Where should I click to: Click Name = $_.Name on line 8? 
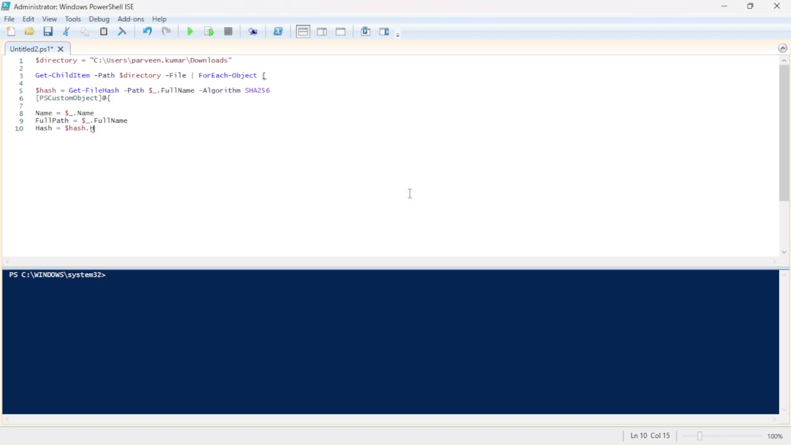click(64, 113)
